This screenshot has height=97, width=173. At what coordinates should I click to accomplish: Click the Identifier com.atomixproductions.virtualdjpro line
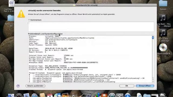[53, 40]
